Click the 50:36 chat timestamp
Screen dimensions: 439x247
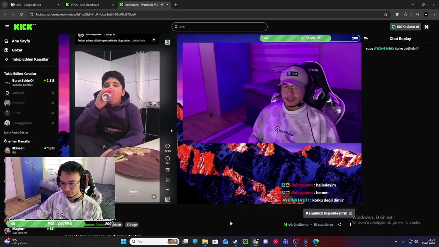pos(369,49)
